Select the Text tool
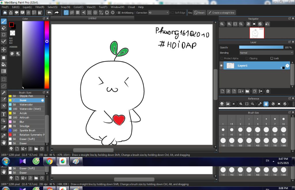This screenshot has width=295, height=190. point(3,114)
